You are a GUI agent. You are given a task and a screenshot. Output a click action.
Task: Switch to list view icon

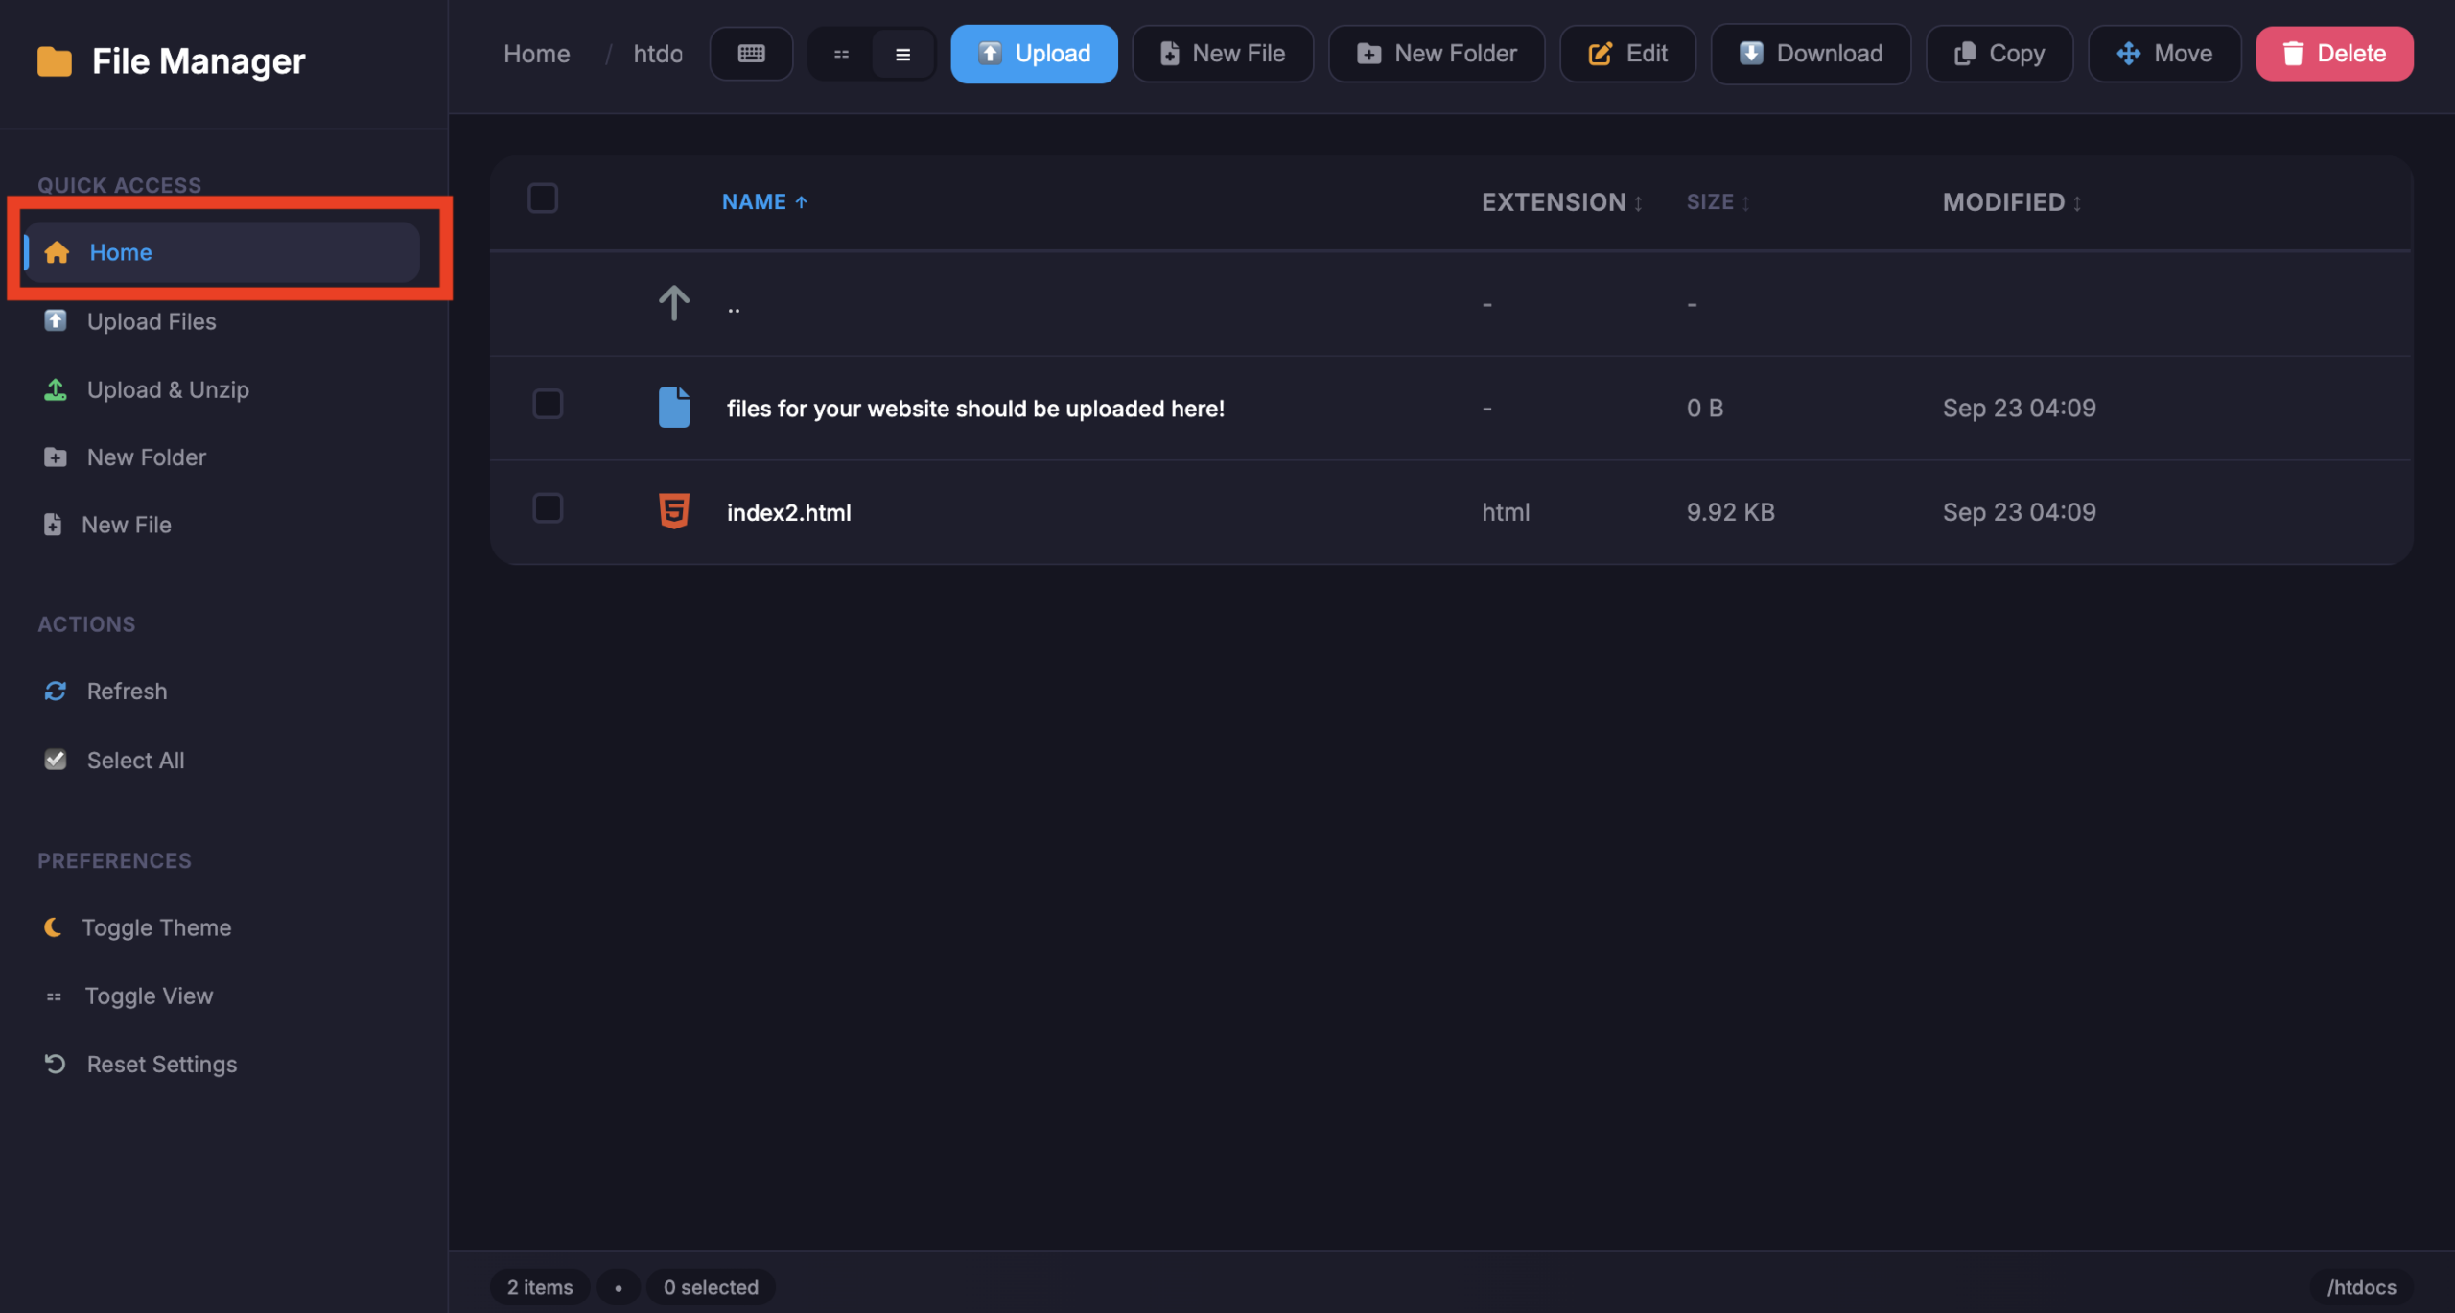click(902, 55)
